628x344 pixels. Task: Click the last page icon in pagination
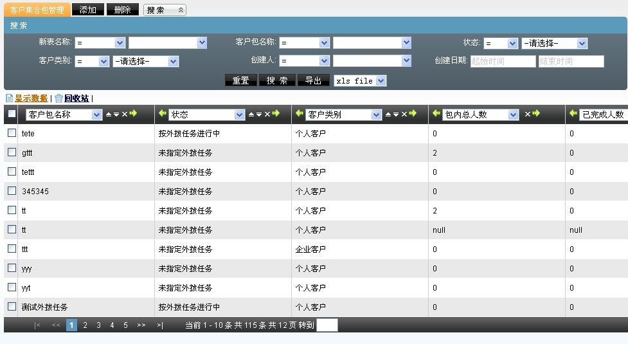(159, 325)
